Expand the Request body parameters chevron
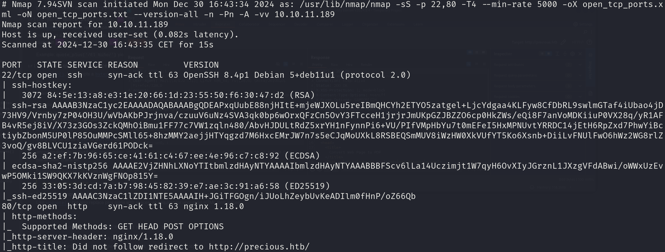 (x=580, y=86)
